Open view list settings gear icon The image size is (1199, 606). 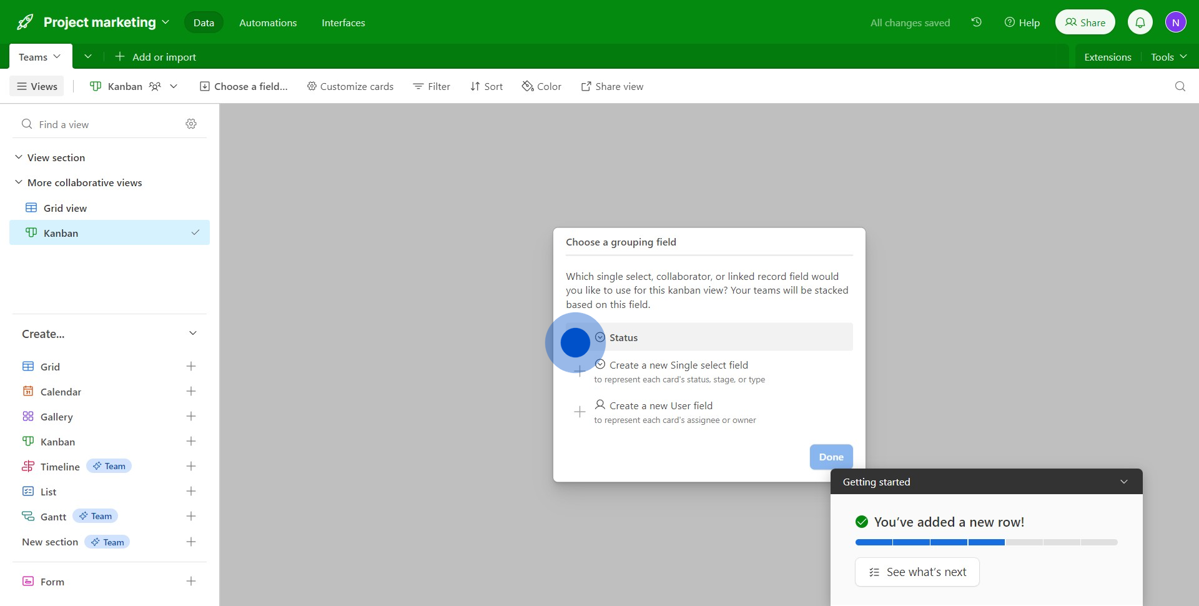click(191, 124)
